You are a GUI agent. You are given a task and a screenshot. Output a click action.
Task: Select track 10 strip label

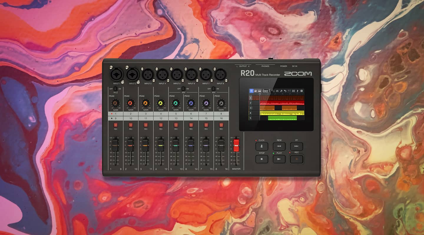(x=131, y=118)
